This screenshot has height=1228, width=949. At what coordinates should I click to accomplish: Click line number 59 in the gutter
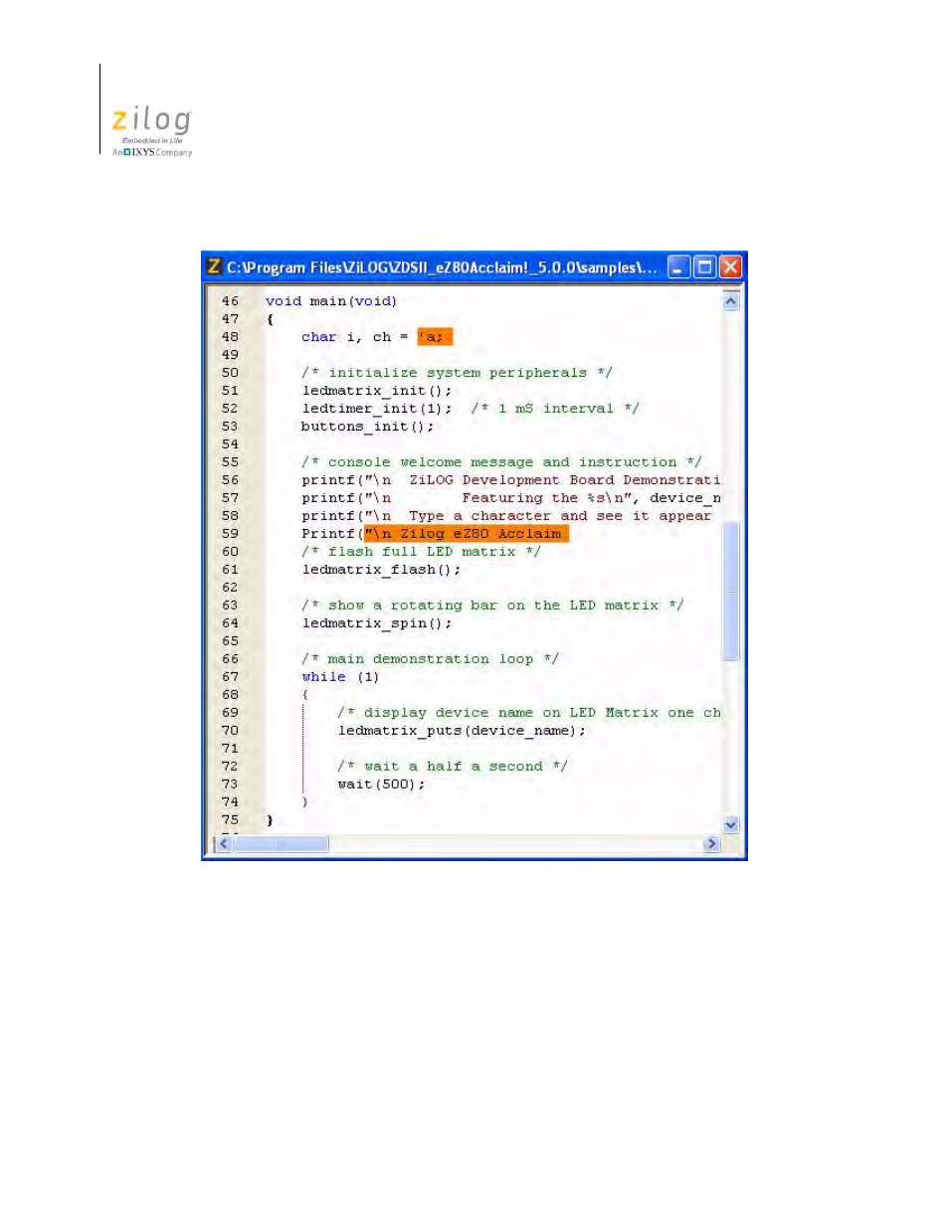(x=230, y=534)
